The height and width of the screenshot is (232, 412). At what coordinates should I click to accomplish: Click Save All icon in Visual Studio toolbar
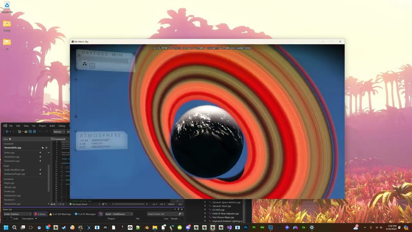click(34, 131)
